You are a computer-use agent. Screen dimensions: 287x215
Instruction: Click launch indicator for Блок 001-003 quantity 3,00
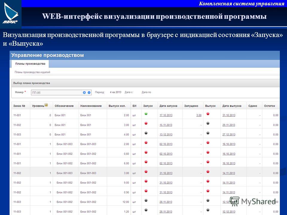click(146, 172)
